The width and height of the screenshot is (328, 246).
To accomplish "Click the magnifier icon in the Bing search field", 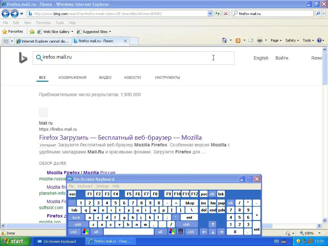I will tap(39, 58).
